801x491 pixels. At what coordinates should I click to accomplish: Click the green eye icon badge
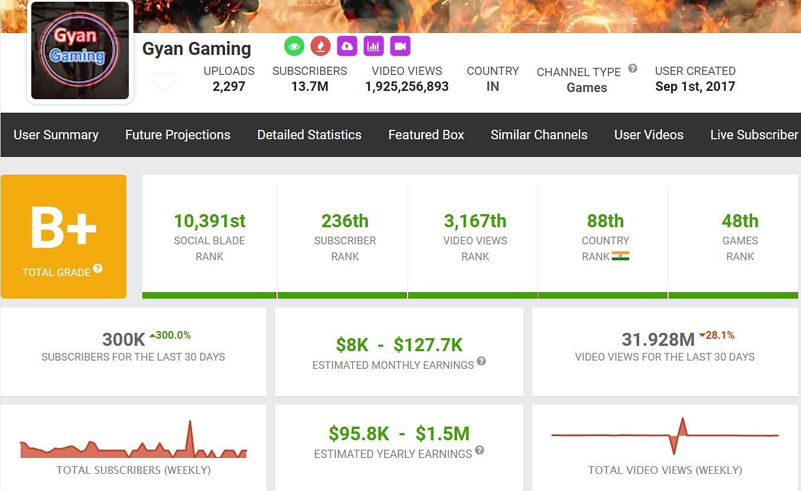click(294, 46)
